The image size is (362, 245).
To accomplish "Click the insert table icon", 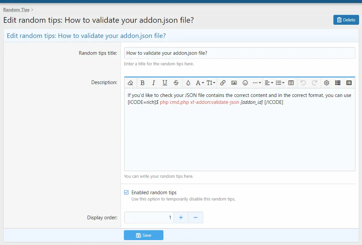I will click(x=291, y=83).
